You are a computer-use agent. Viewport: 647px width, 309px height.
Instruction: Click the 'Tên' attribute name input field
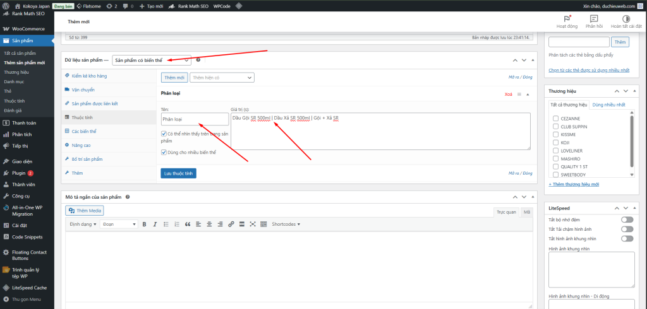(x=195, y=119)
